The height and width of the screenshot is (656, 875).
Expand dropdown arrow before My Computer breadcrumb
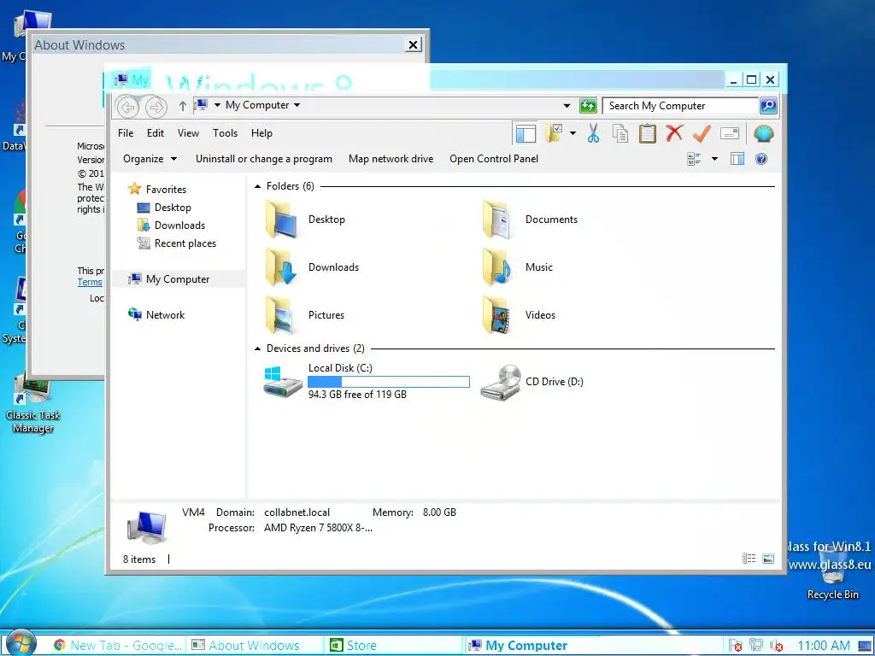click(x=217, y=105)
